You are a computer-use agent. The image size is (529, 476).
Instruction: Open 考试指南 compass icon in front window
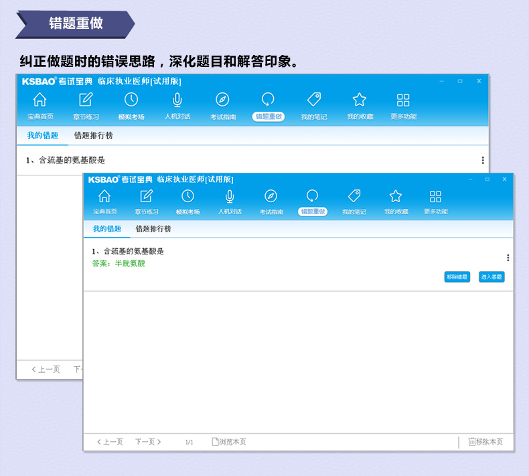[271, 196]
